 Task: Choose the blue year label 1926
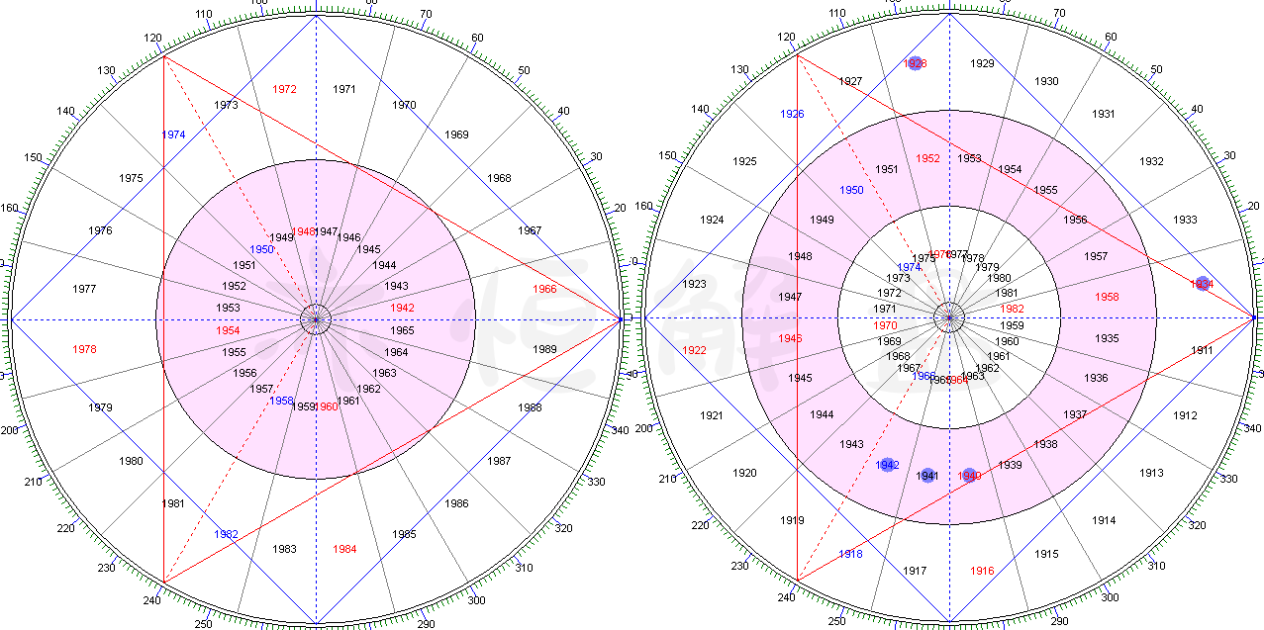pyautogui.click(x=792, y=114)
